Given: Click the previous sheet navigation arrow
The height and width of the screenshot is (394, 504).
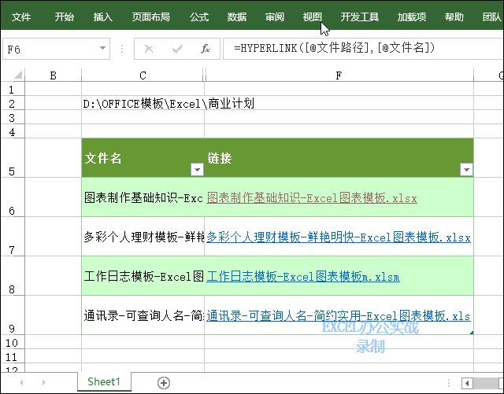Looking at the screenshot, I should pos(21,382).
